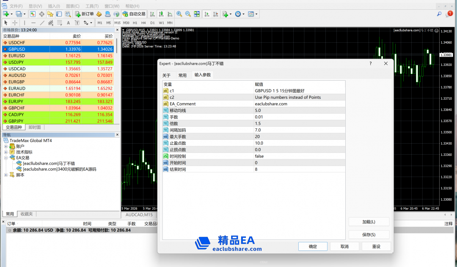Click the zoom in magnifier icon
The height and width of the screenshot is (267, 457).
[179, 14]
